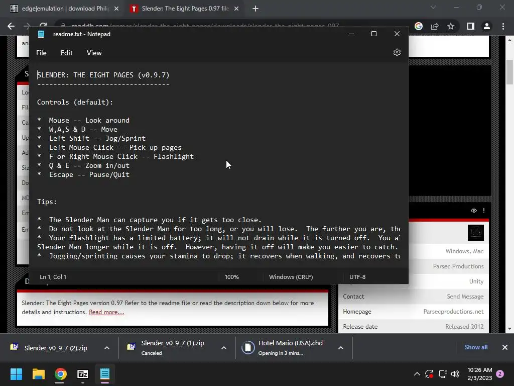
Task: Place cursor on the 'Tips:' line
Action: pos(47,202)
